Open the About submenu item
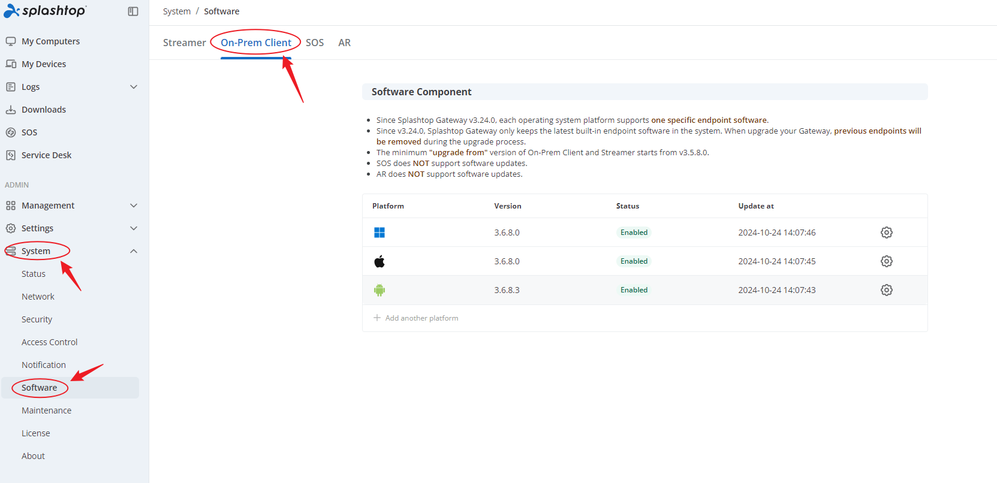The height and width of the screenshot is (483, 997). [34, 456]
